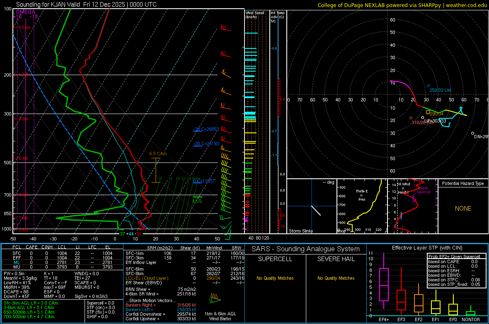The image size is (489, 324).
Task: Click the Bunkers Left = 258/33 kt line
Action: (161, 310)
